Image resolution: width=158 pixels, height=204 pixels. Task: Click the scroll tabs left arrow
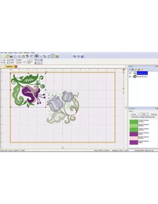(1, 66)
